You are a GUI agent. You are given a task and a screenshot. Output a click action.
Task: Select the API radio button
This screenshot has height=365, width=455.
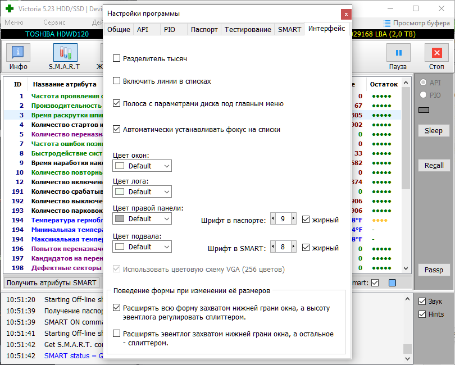click(424, 83)
